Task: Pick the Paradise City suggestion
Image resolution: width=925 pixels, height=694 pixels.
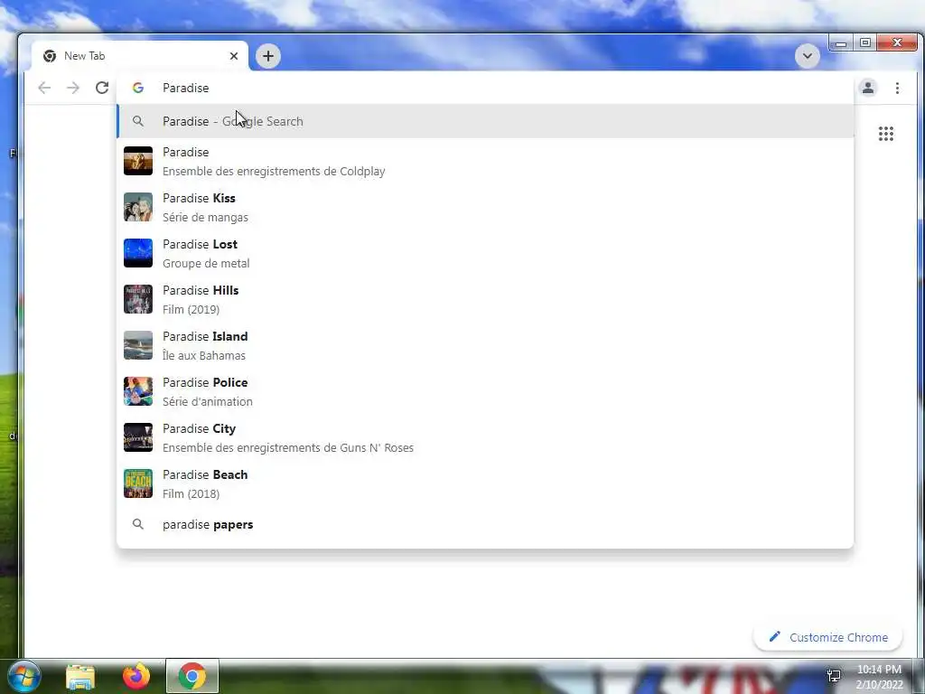Action: click(x=485, y=437)
